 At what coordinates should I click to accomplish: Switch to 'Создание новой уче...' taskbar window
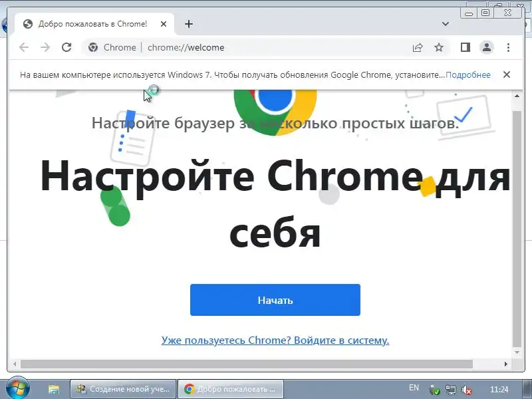[x=123, y=389]
